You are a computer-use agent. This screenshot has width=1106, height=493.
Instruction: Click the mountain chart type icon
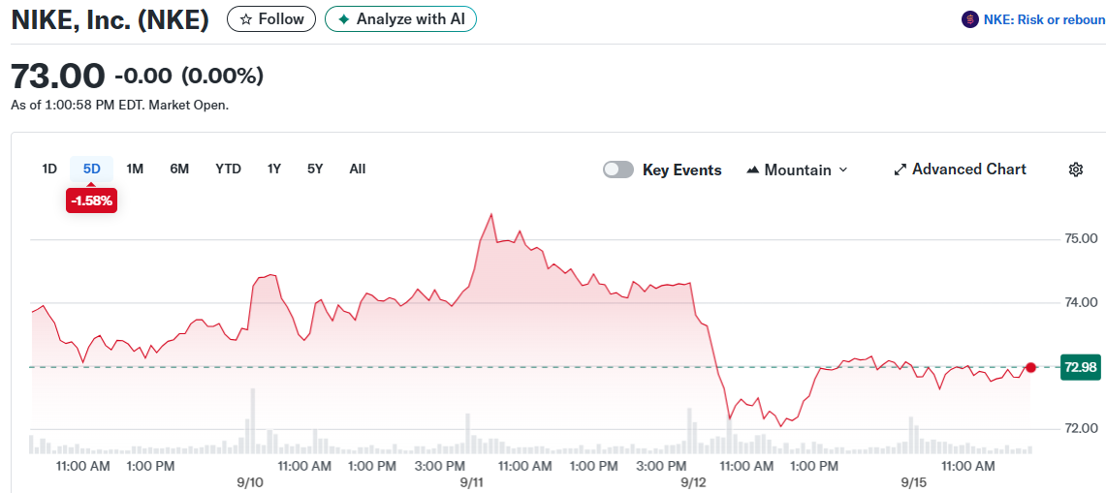pos(752,169)
